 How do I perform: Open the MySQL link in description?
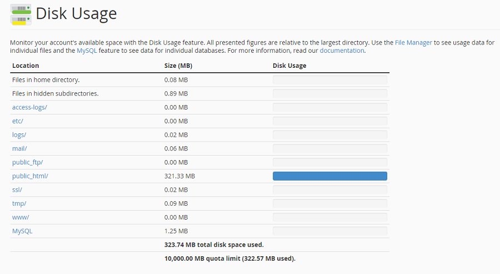pyautogui.click(x=87, y=51)
